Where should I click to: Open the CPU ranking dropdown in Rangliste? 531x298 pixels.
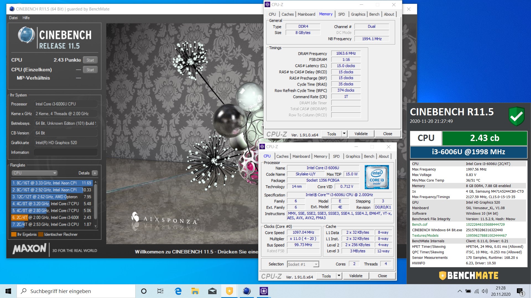tap(35, 173)
